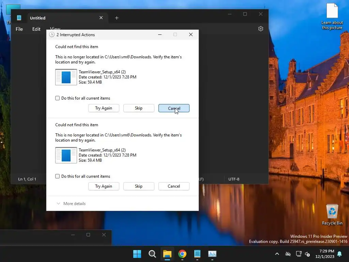This screenshot has height=262, width=349.
Task: Open the Edit menu in Notepad
Action: 36,29
